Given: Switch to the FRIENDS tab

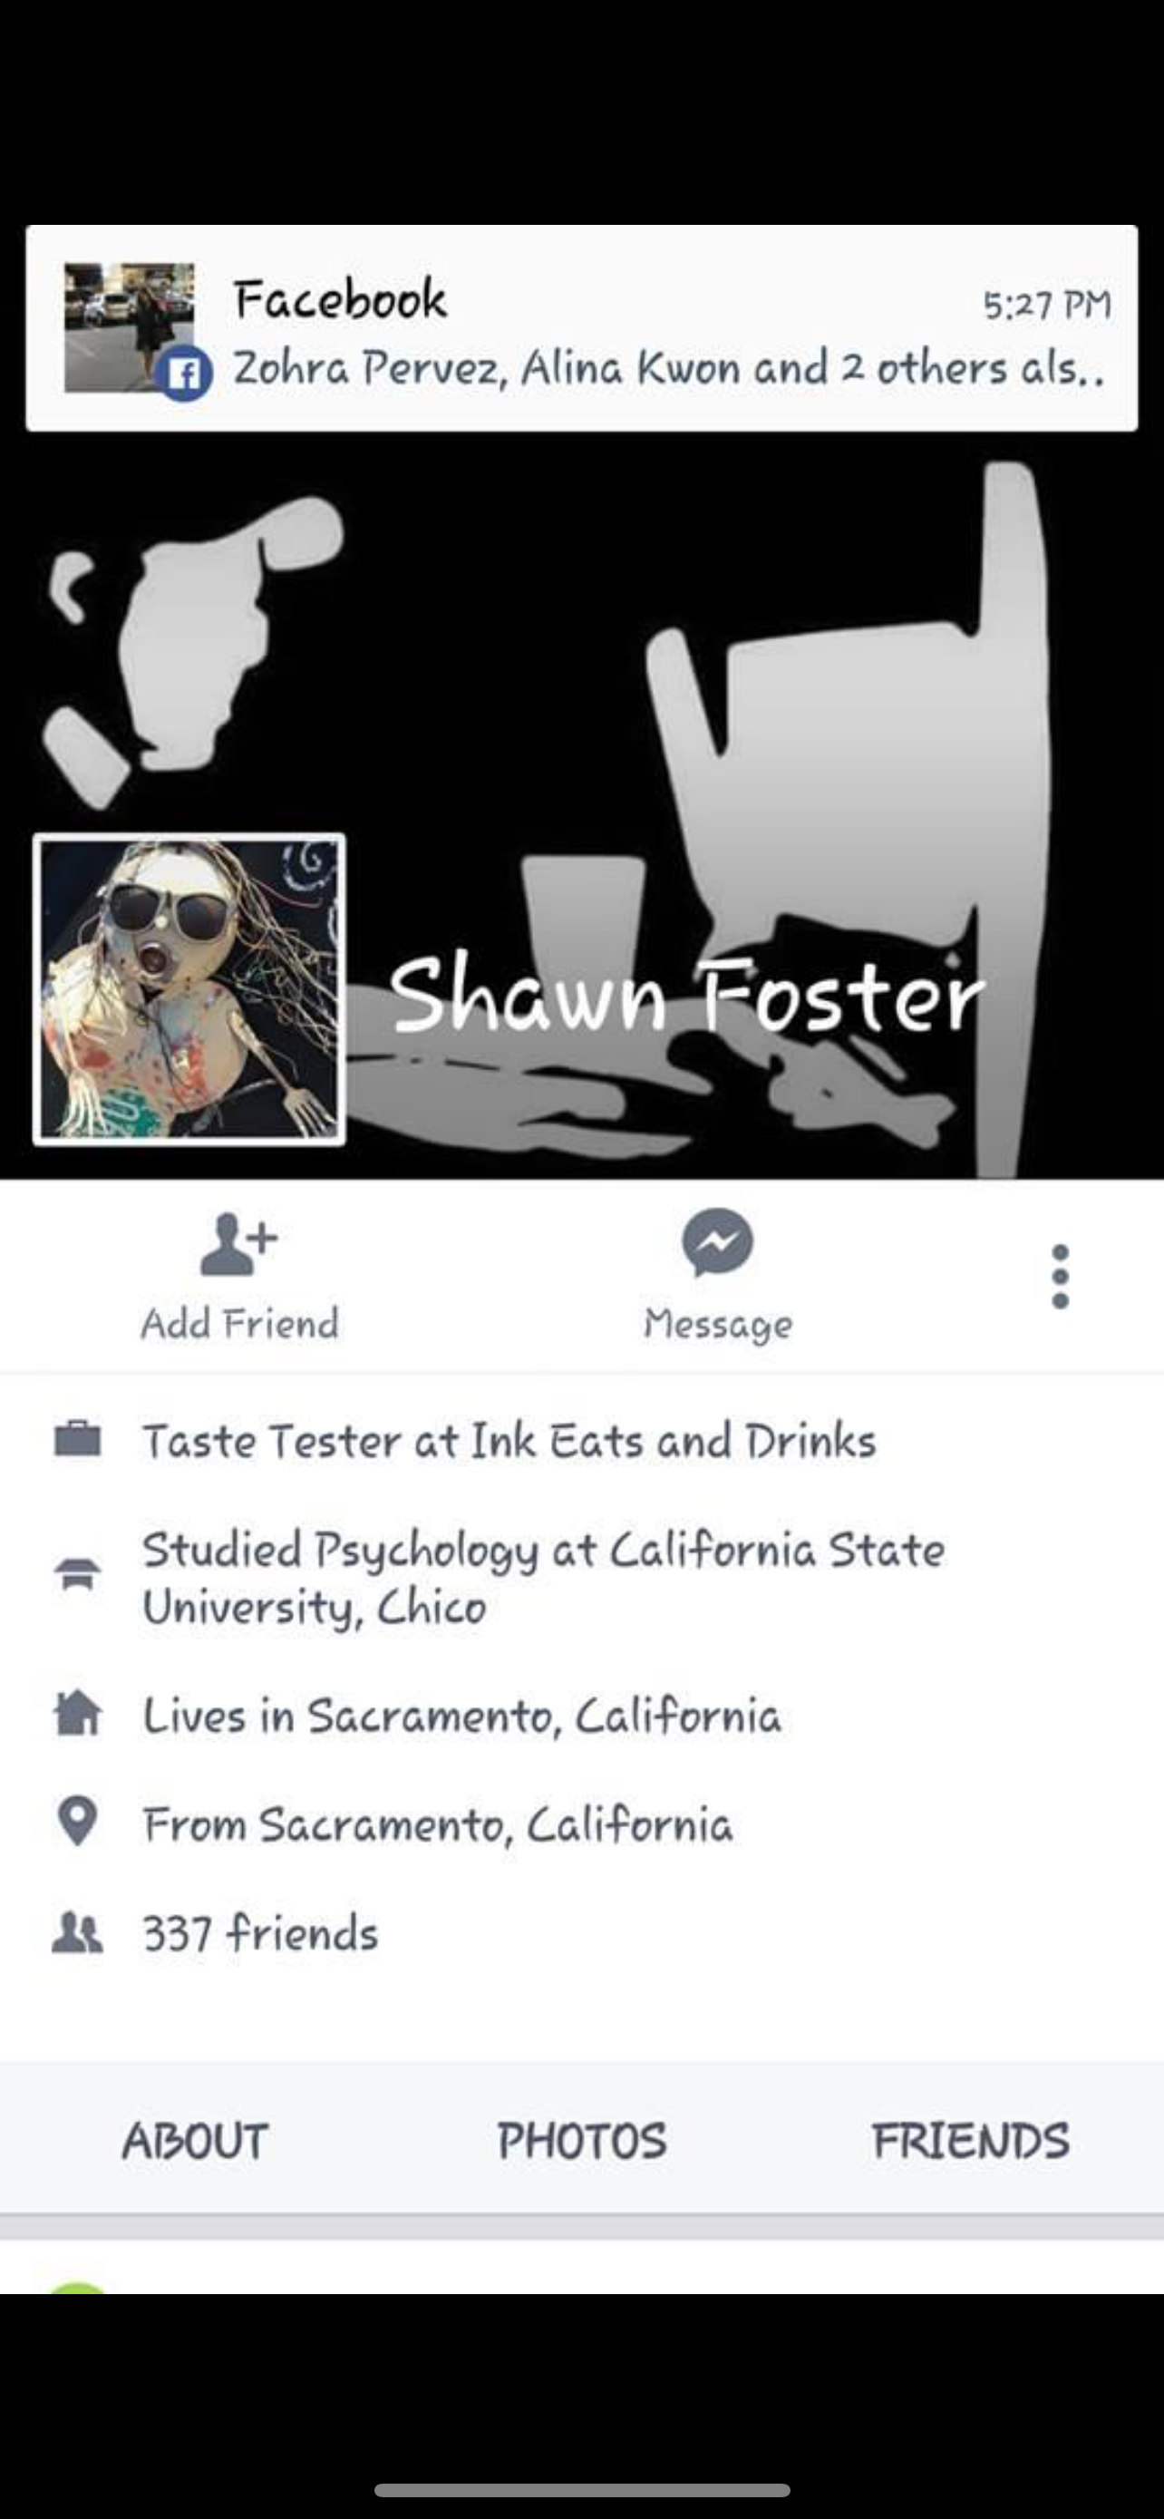Looking at the screenshot, I should [971, 2141].
